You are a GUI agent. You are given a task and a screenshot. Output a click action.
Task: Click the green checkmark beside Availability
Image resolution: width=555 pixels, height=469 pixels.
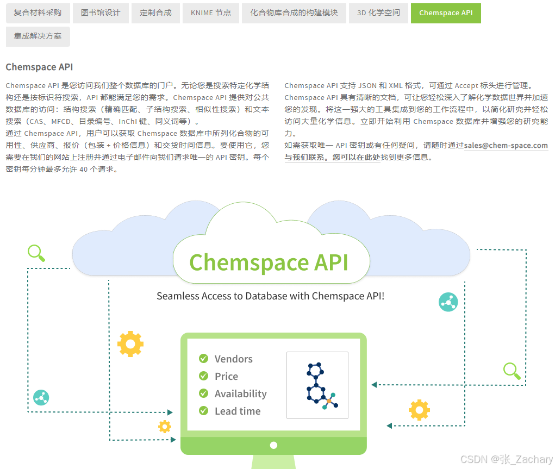coord(203,393)
